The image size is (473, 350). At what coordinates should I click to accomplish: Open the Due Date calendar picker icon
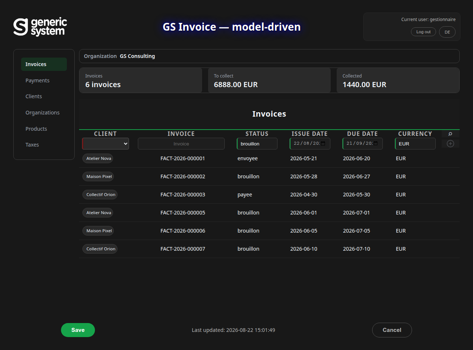tap(376, 144)
